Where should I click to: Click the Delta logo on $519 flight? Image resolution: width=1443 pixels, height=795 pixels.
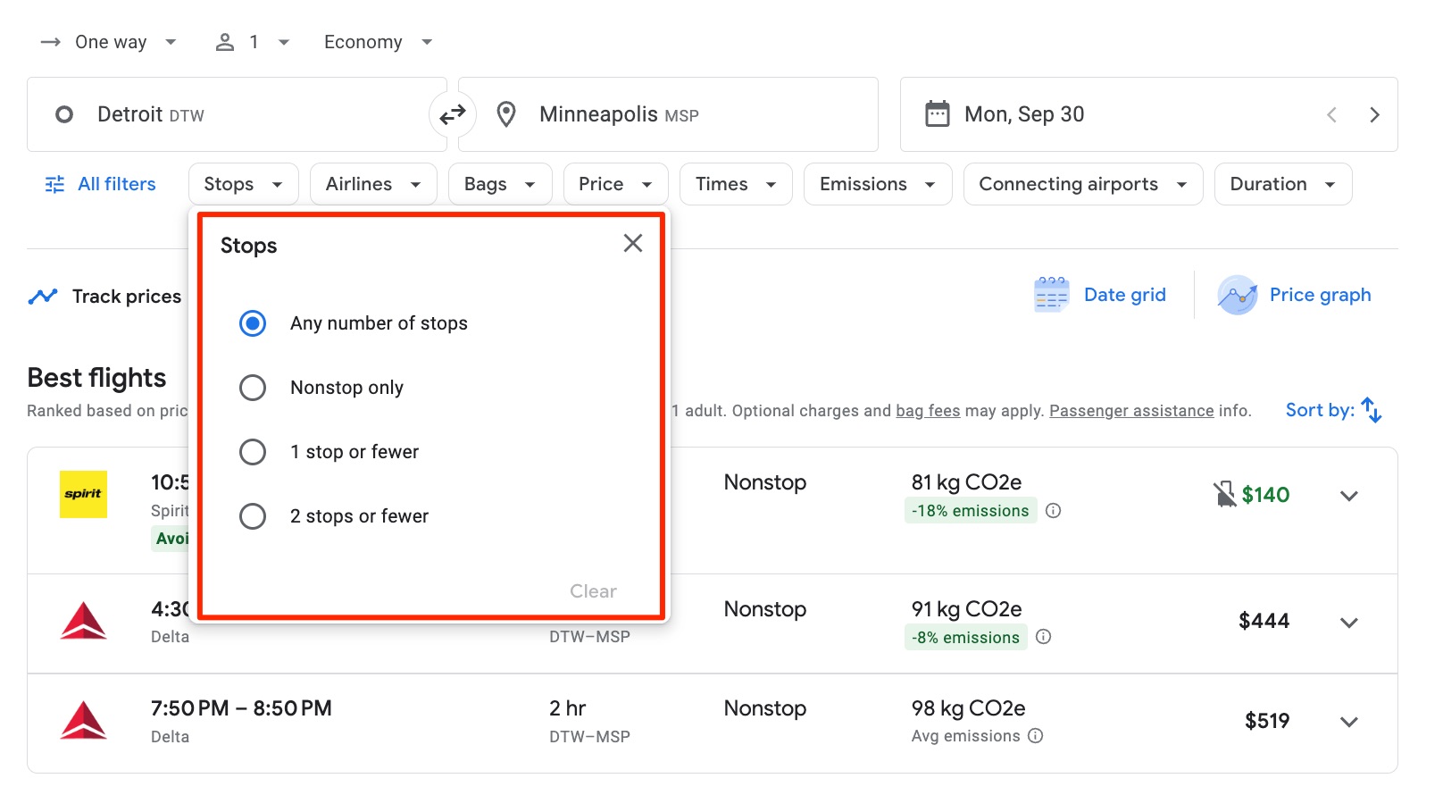tap(83, 721)
